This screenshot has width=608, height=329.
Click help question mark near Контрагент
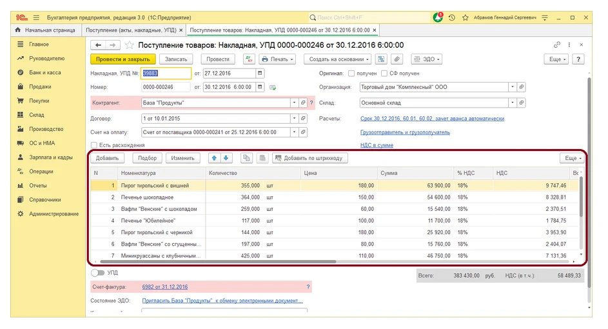[x=311, y=103]
